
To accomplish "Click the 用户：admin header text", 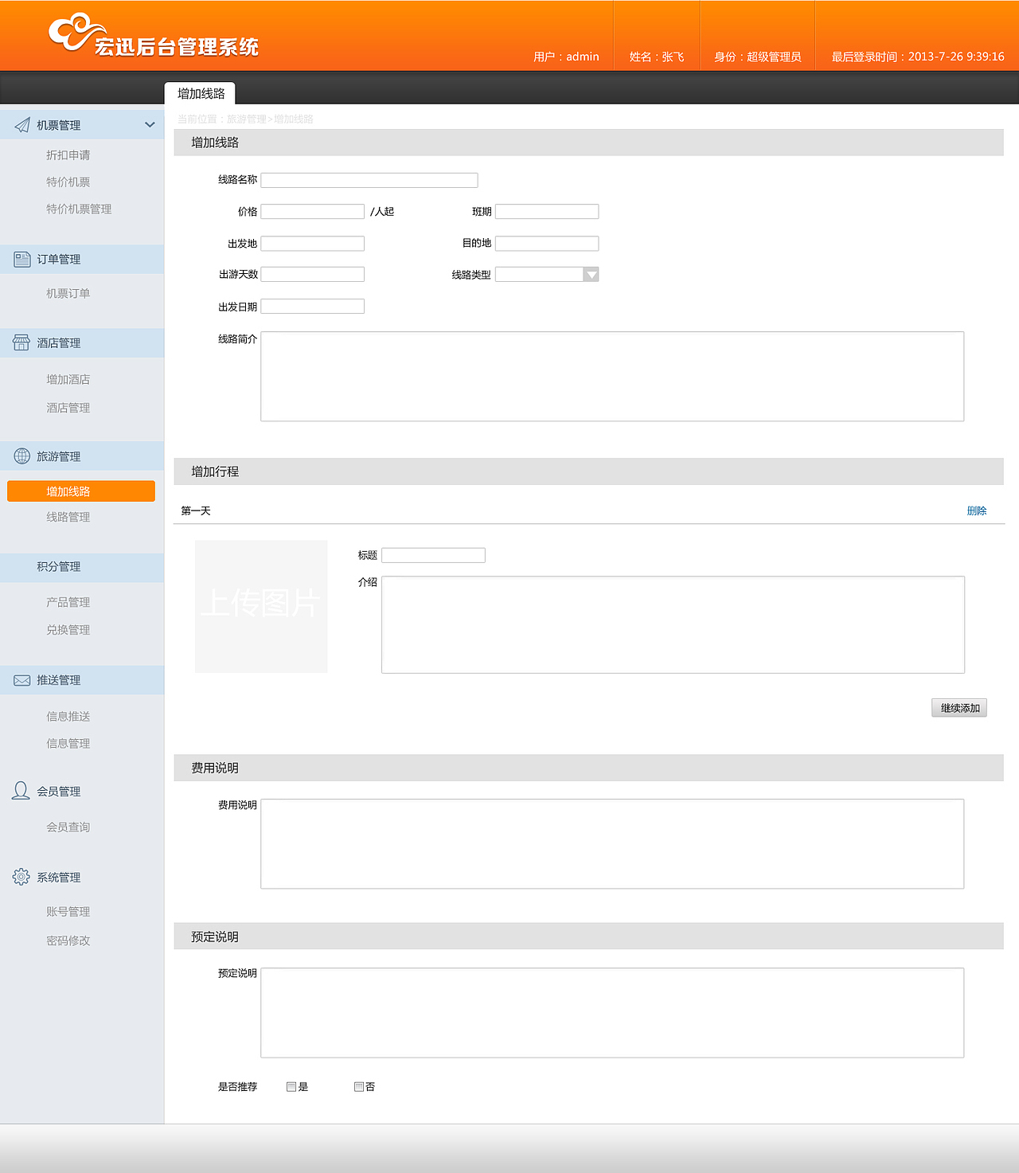I will 566,57.
